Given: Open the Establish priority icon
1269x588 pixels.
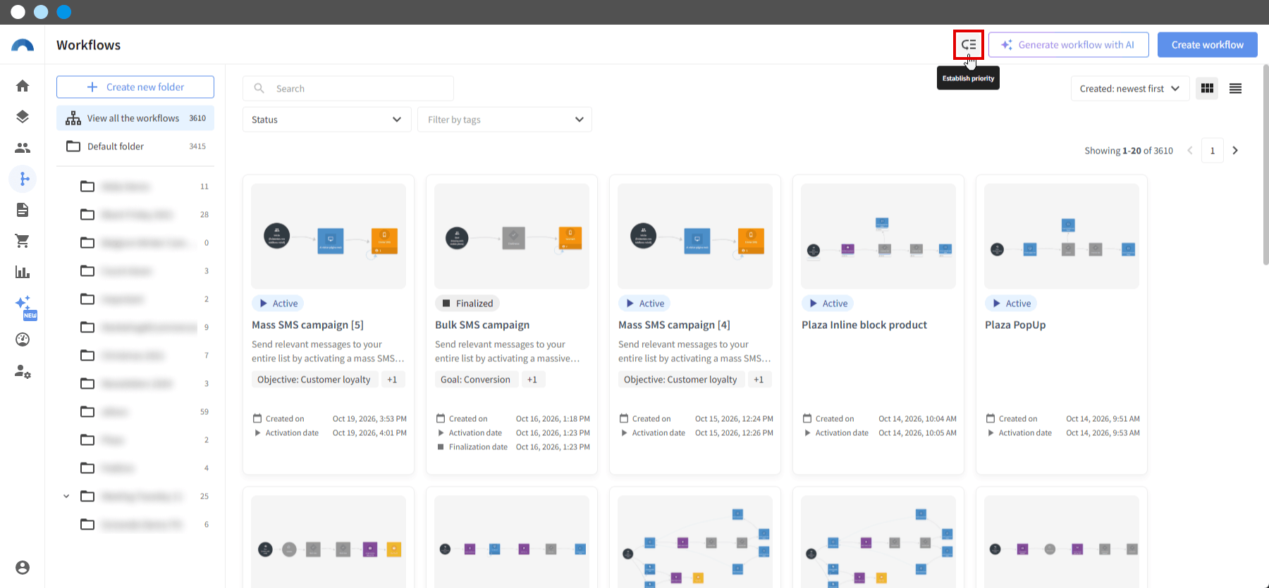Looking at the screenshot, I should (969, 45).
